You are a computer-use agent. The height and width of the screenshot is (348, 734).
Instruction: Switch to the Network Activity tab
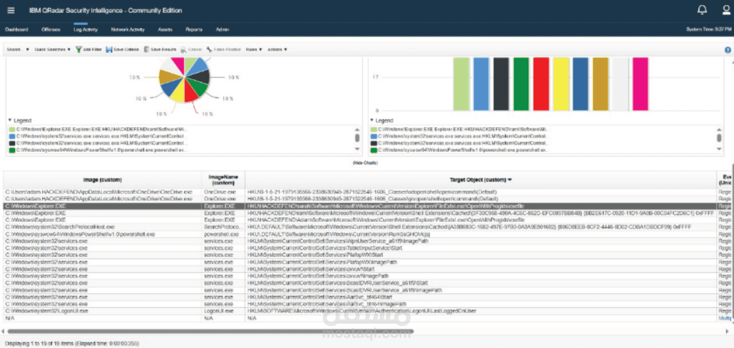point(128,29)
